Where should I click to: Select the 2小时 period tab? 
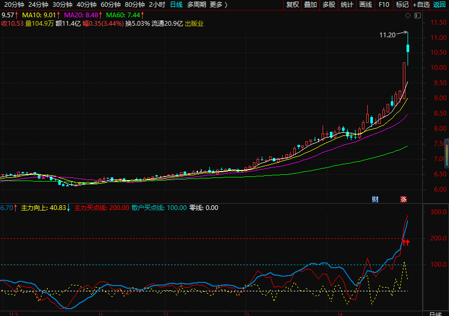157,5
